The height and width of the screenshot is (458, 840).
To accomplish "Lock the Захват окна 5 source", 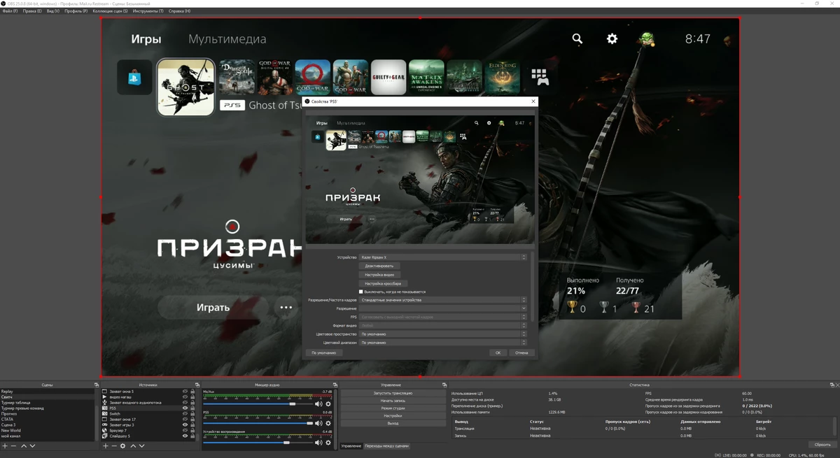I will tap(192, 392).
